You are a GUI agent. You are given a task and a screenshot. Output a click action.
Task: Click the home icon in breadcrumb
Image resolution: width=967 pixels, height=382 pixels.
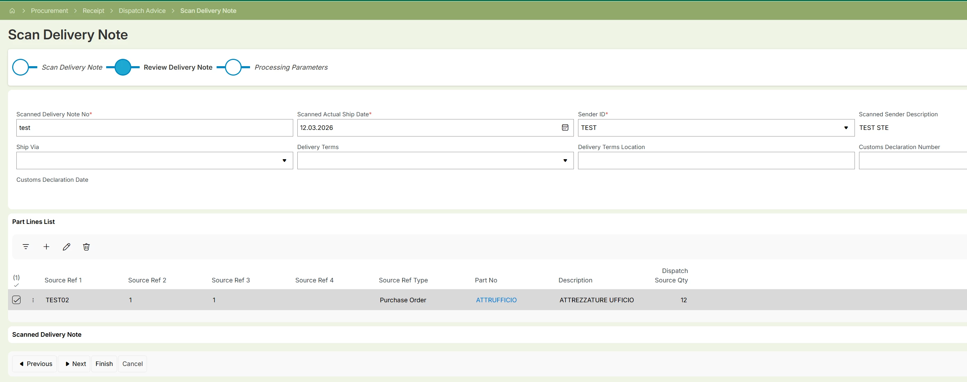12,11
